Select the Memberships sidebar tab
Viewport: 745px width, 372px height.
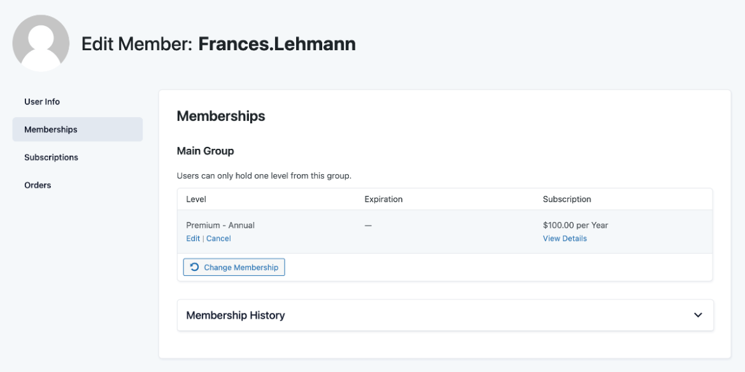[50, 129]
